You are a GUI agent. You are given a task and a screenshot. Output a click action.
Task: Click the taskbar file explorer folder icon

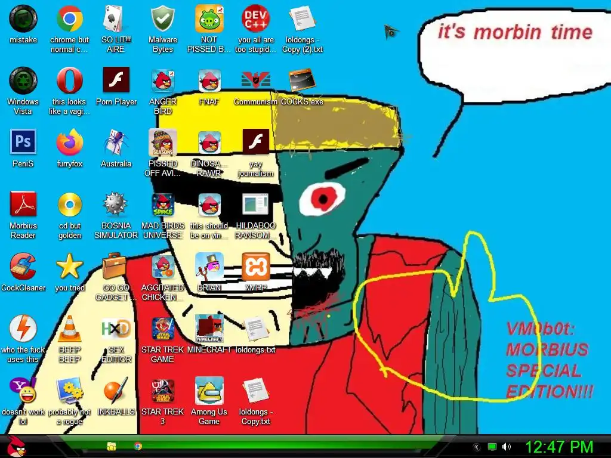pos(112,446)
